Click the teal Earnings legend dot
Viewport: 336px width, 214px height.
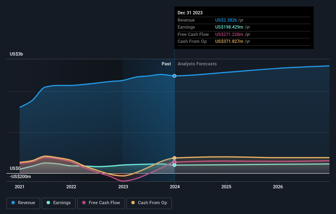click(x=48, y=203)
